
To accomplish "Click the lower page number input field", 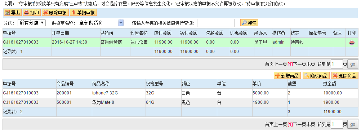I will (337, 125).
